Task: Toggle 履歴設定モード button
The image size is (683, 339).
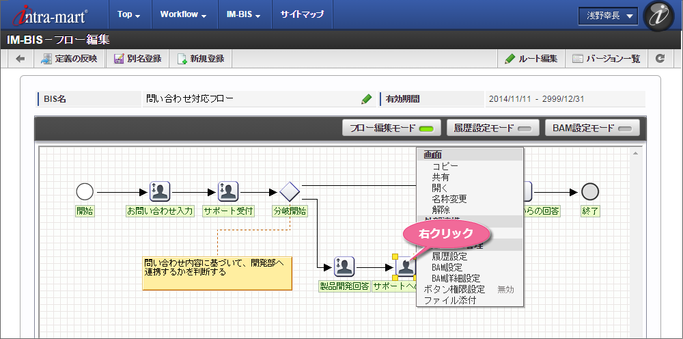Action: [493, 128]
